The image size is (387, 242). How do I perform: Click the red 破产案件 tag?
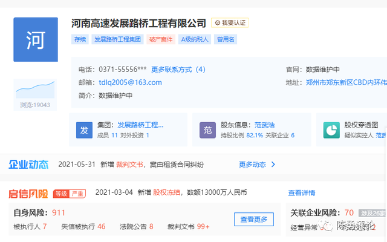[x=161, y=39]
